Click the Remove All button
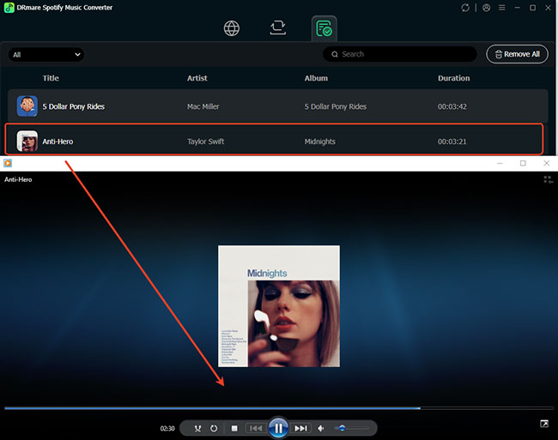 517,54
